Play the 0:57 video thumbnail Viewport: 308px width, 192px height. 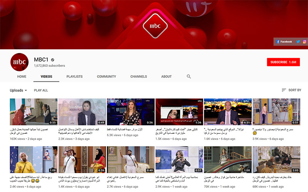point(179,160)
